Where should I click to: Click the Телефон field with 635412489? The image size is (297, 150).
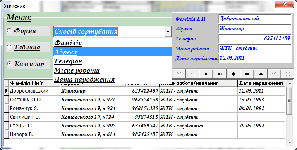255,38
